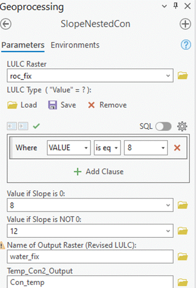This screenshot has width=196, height=288.
Task: Open the tool help question mark
Action: tap(186, 45)
